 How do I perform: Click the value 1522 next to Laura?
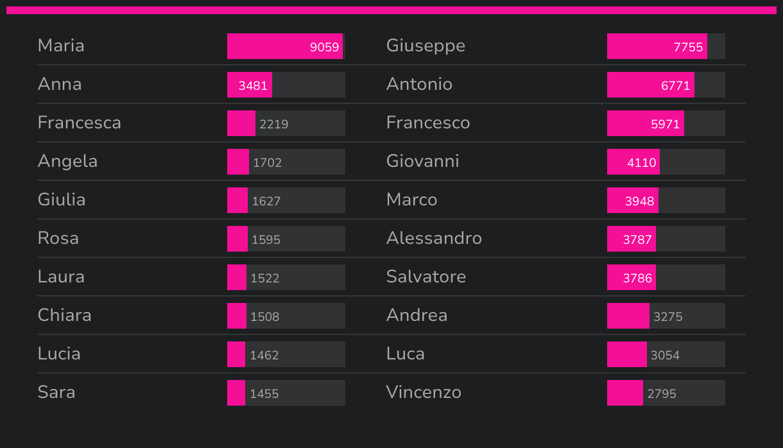tap(265, 278)
